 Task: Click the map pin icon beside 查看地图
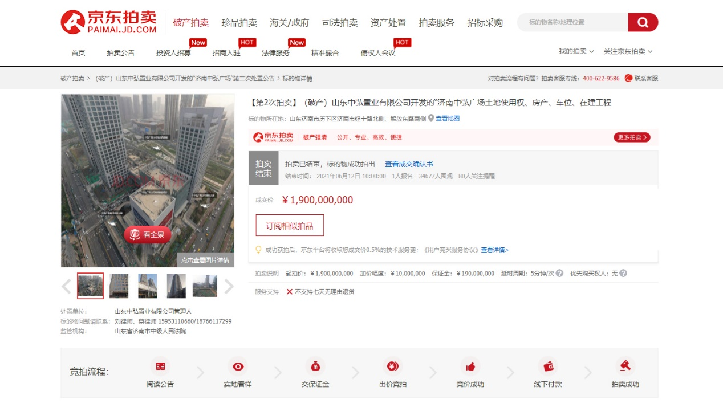coord(431,118)
